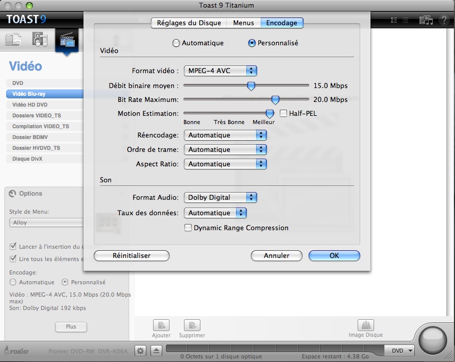Select DVD in the Vidéo list
The height and width of the screenshot is (362, 455).
45,83
